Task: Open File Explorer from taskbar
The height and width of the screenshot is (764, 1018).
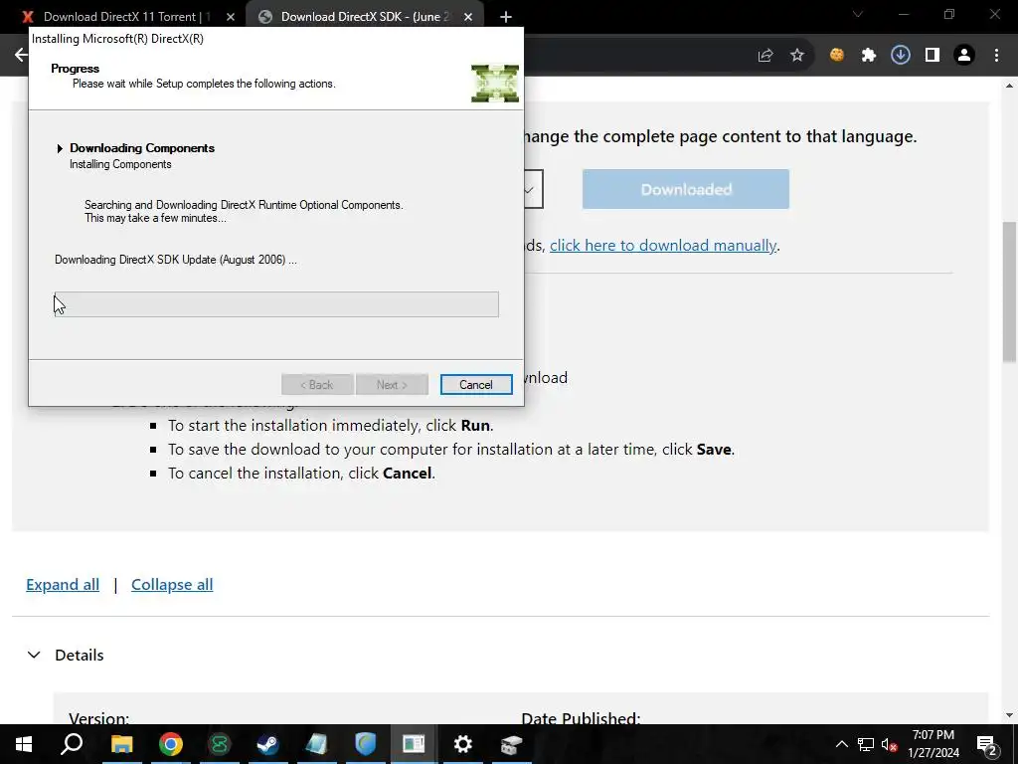Action: tap(121, 744)
